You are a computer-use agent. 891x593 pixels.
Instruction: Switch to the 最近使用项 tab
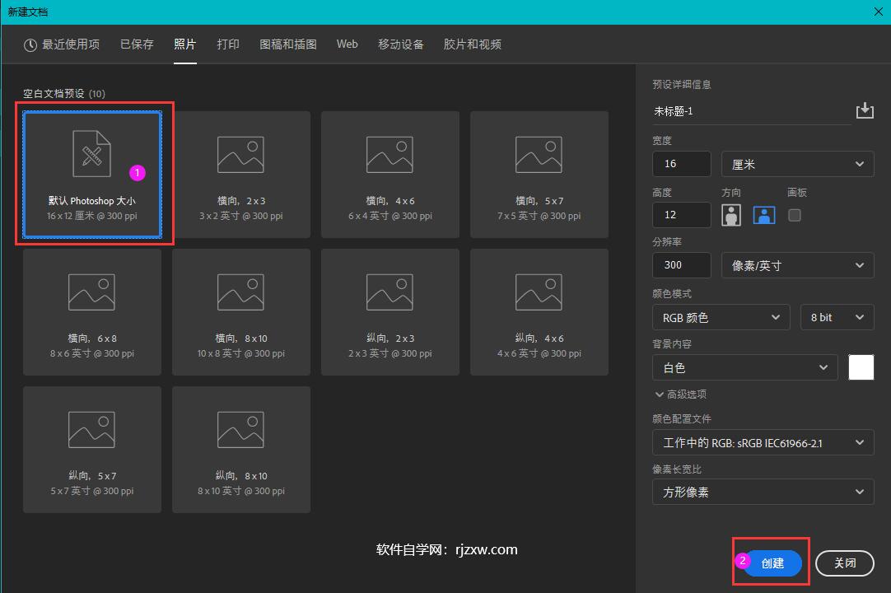pyautogui.click(x=62, y=44)
